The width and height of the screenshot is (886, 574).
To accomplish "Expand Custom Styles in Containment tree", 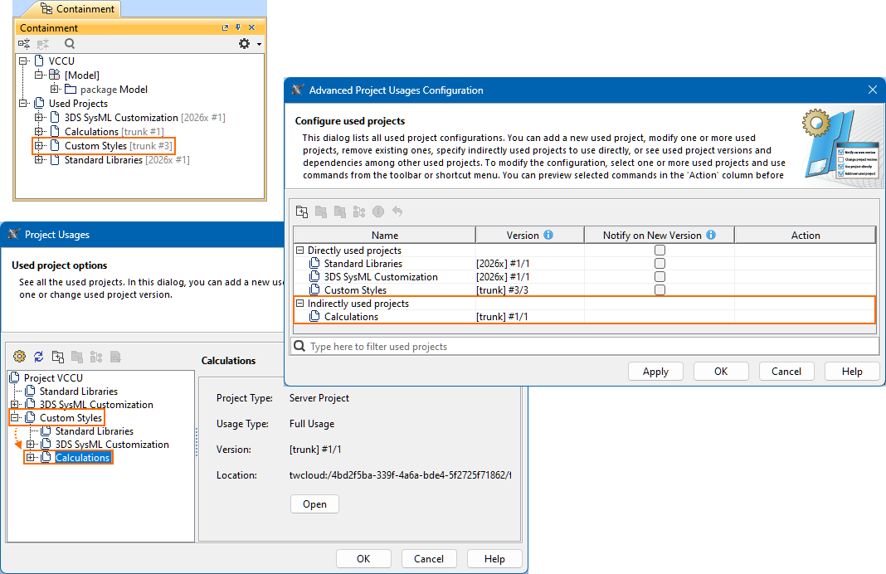I will [39, 146].
